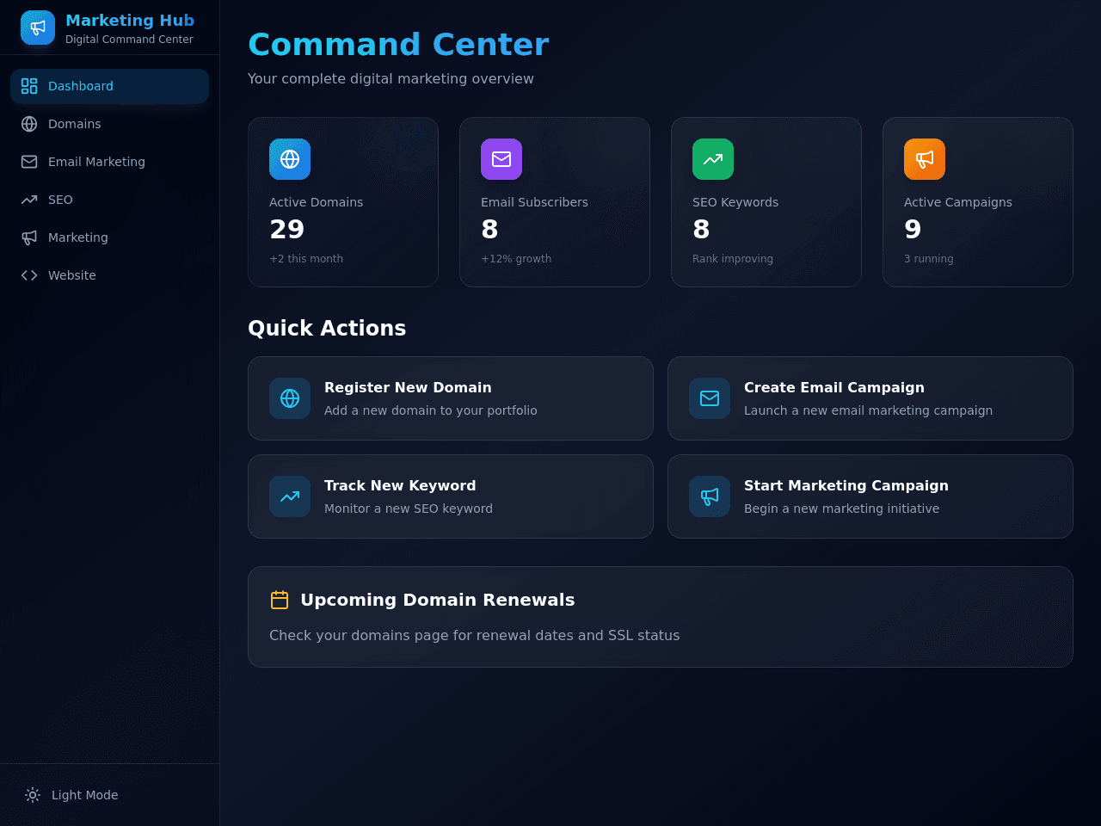The width and height of the screenshot is (1101, 826).
Task: Click the megaphone icon in Start Marketing Campaign
Action: pyautogui.click(x=710, y=496)
